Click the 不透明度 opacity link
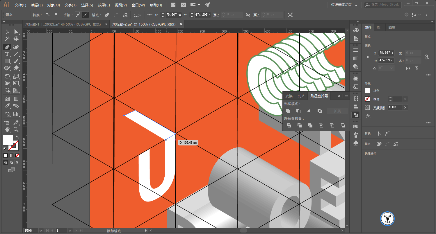The image size is (436, 234). tap(379, 107)
